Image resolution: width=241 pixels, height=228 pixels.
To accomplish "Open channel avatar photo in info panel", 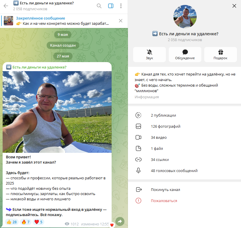I will pos(185,17).
